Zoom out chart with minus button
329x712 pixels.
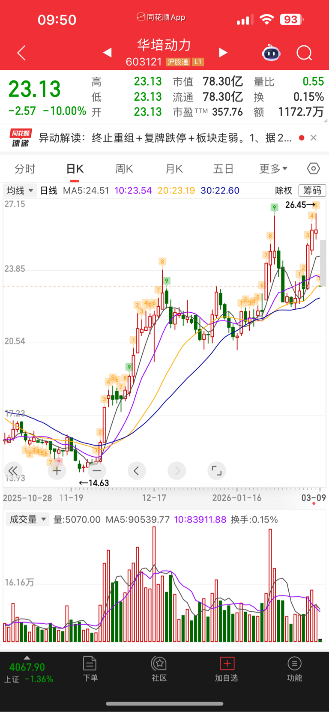(97, 471)
